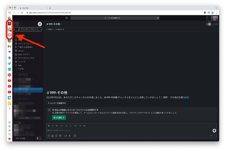Click the round extension icon in composer
This screenshot has width=226, height=151.
(x=214, y=131)
